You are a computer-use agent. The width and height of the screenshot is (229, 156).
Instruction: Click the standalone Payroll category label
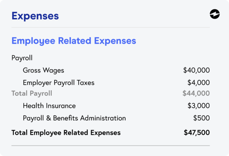pos(22,58)
